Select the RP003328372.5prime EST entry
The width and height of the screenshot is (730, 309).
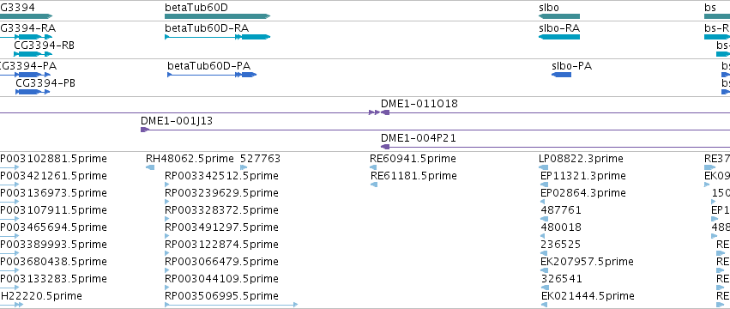click(221, 210)
